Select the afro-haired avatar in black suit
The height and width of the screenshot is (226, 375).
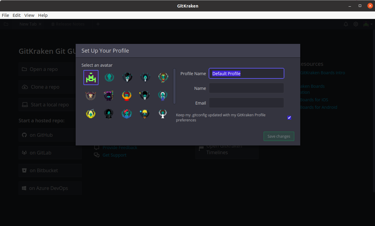point(145,96)
